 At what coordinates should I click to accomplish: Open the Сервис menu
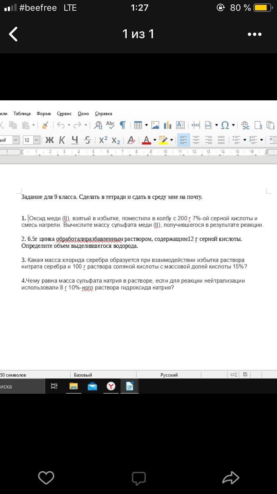[x=64, y=114]
